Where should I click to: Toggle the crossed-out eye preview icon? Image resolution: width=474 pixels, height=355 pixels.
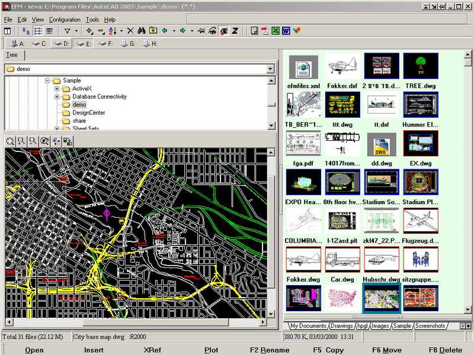coord(224,31)
